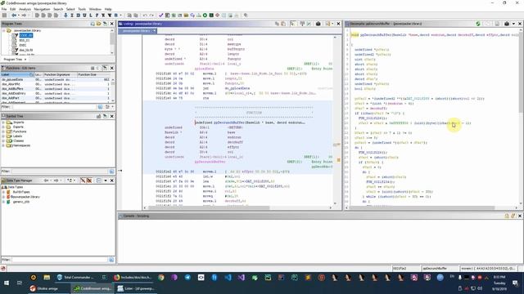Click the navigate-to-next-label 'L' toolbar icon
The width and height of the screenshot is (524, 294).
91,16
